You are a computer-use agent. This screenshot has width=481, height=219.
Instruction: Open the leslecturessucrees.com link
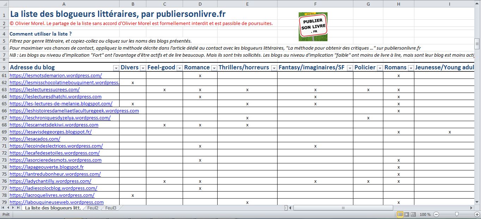44,89
